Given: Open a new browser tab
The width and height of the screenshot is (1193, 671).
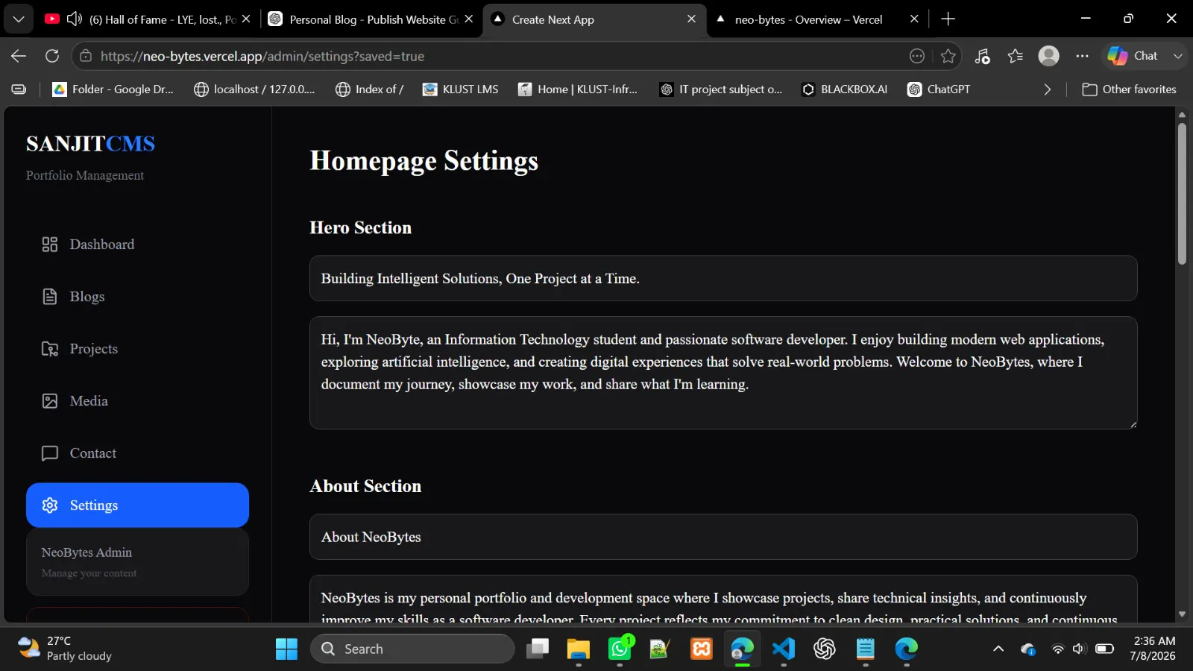Looking at the screenshot, I should pyautogui.click(x=948, y=19).
